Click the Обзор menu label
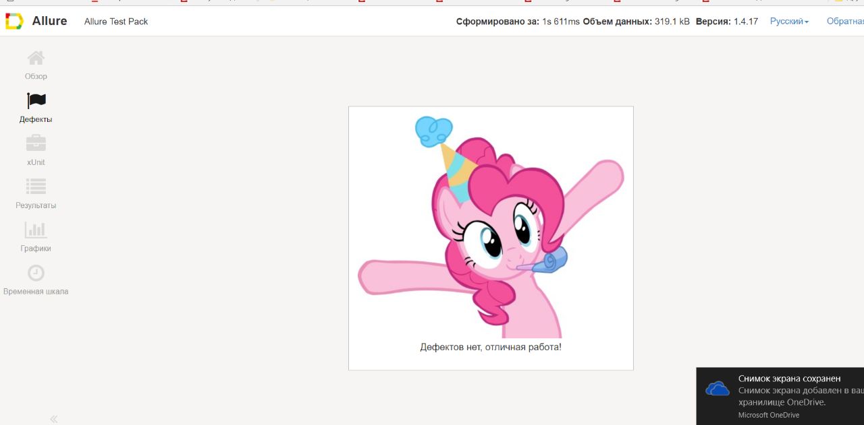 pyautogui.click(x=36, y=76)
